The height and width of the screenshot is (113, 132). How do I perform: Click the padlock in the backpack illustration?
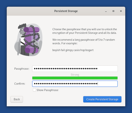click(x=36, y=43)
